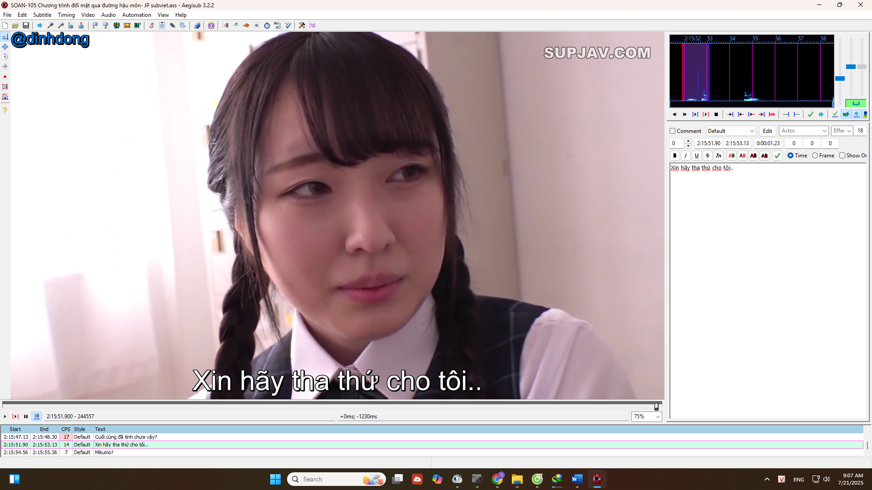
Task: Expand the Default style dropdown
Action: pyautogui.click(x=731, y=131)
